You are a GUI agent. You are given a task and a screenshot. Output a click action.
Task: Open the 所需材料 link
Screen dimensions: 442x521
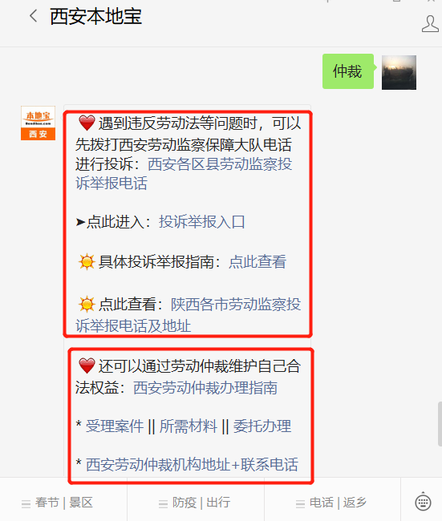tap(189, 426)
